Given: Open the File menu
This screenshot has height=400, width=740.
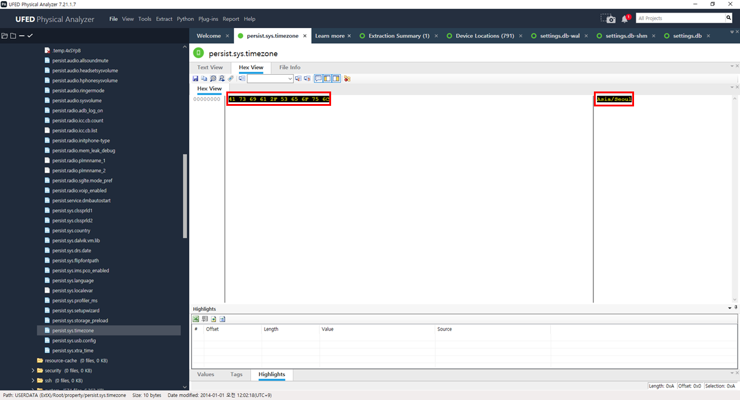Looking at the screenshot, I should pos(114,19).
